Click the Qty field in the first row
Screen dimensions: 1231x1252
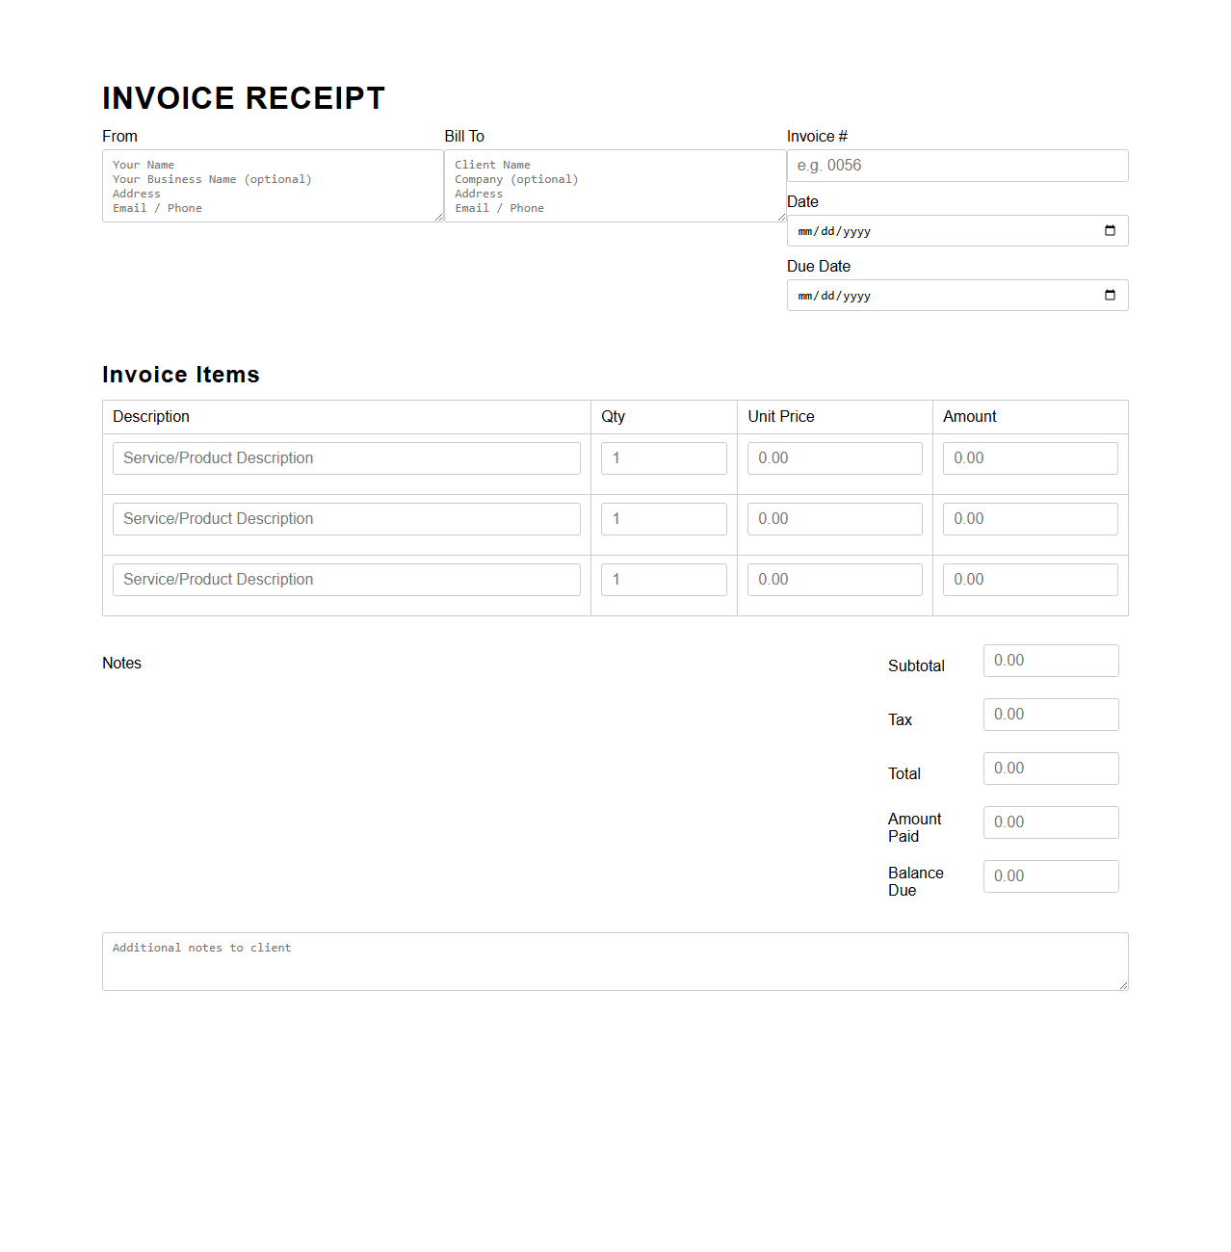pos(663,457)
